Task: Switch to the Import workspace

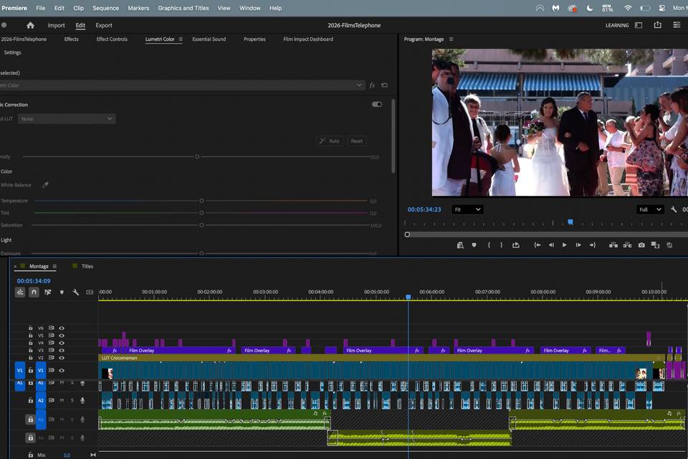Action: point(56,25)
